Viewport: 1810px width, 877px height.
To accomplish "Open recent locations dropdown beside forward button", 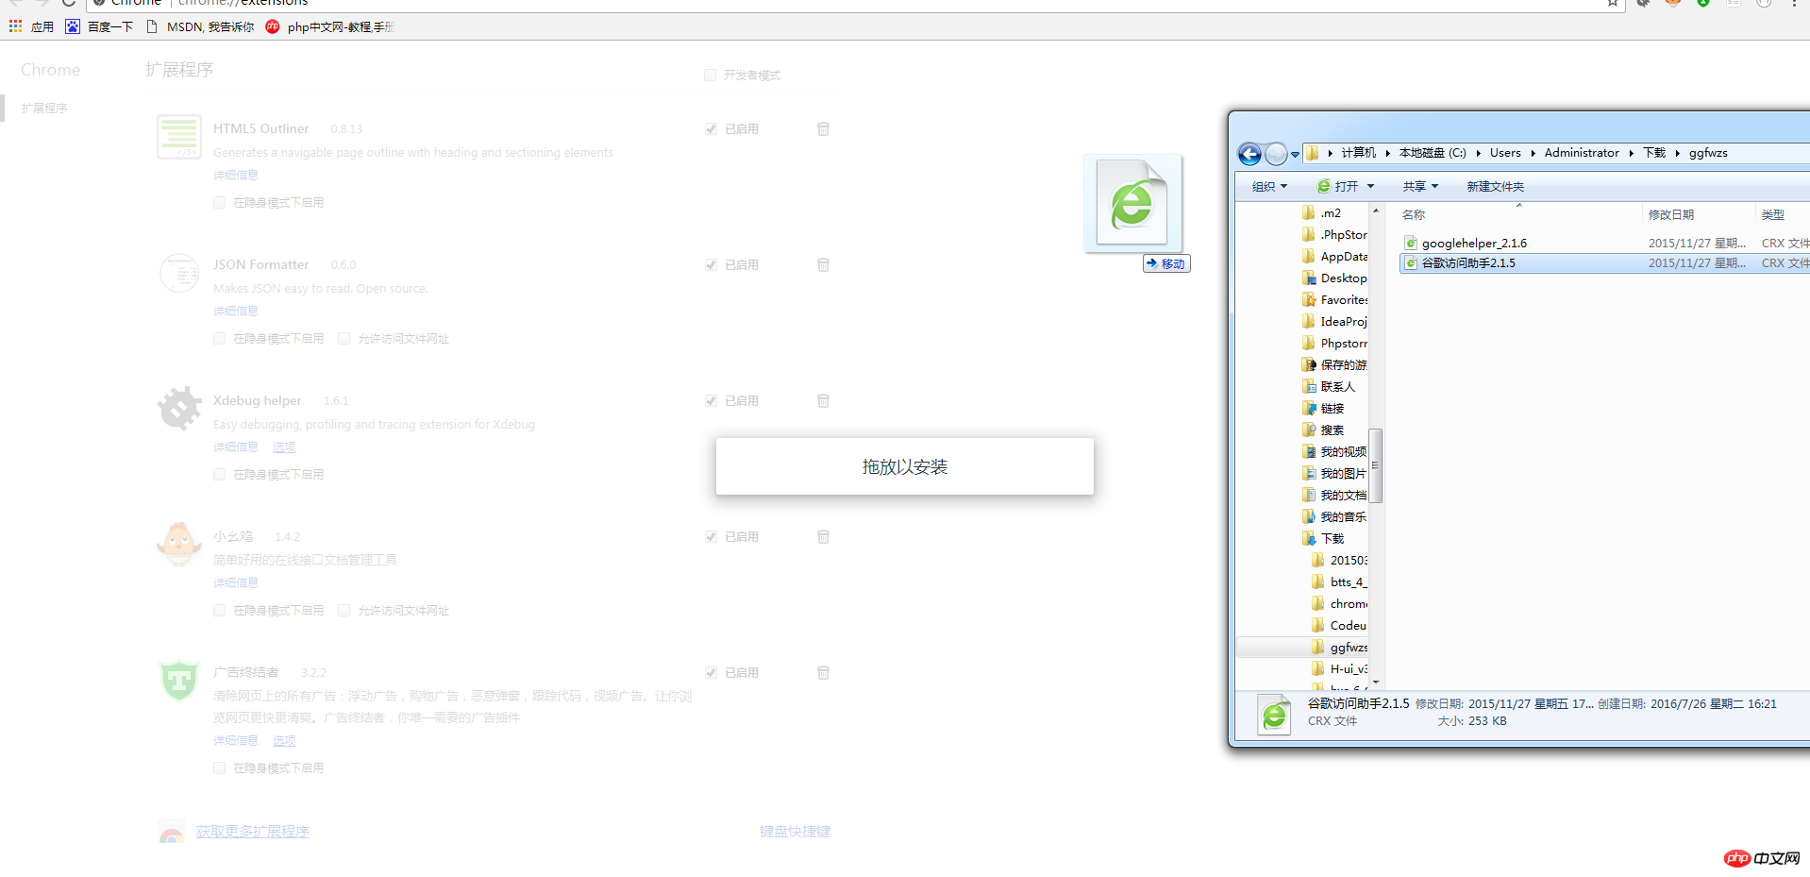I will pos(1295,154).
